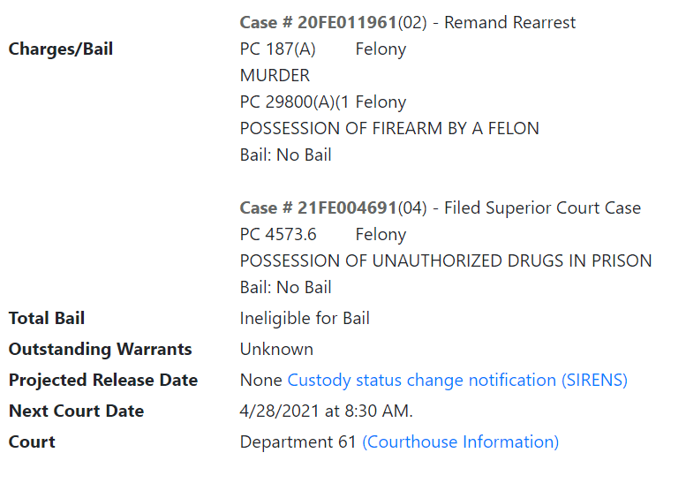Click the Total Bail label

coord(47,319)
